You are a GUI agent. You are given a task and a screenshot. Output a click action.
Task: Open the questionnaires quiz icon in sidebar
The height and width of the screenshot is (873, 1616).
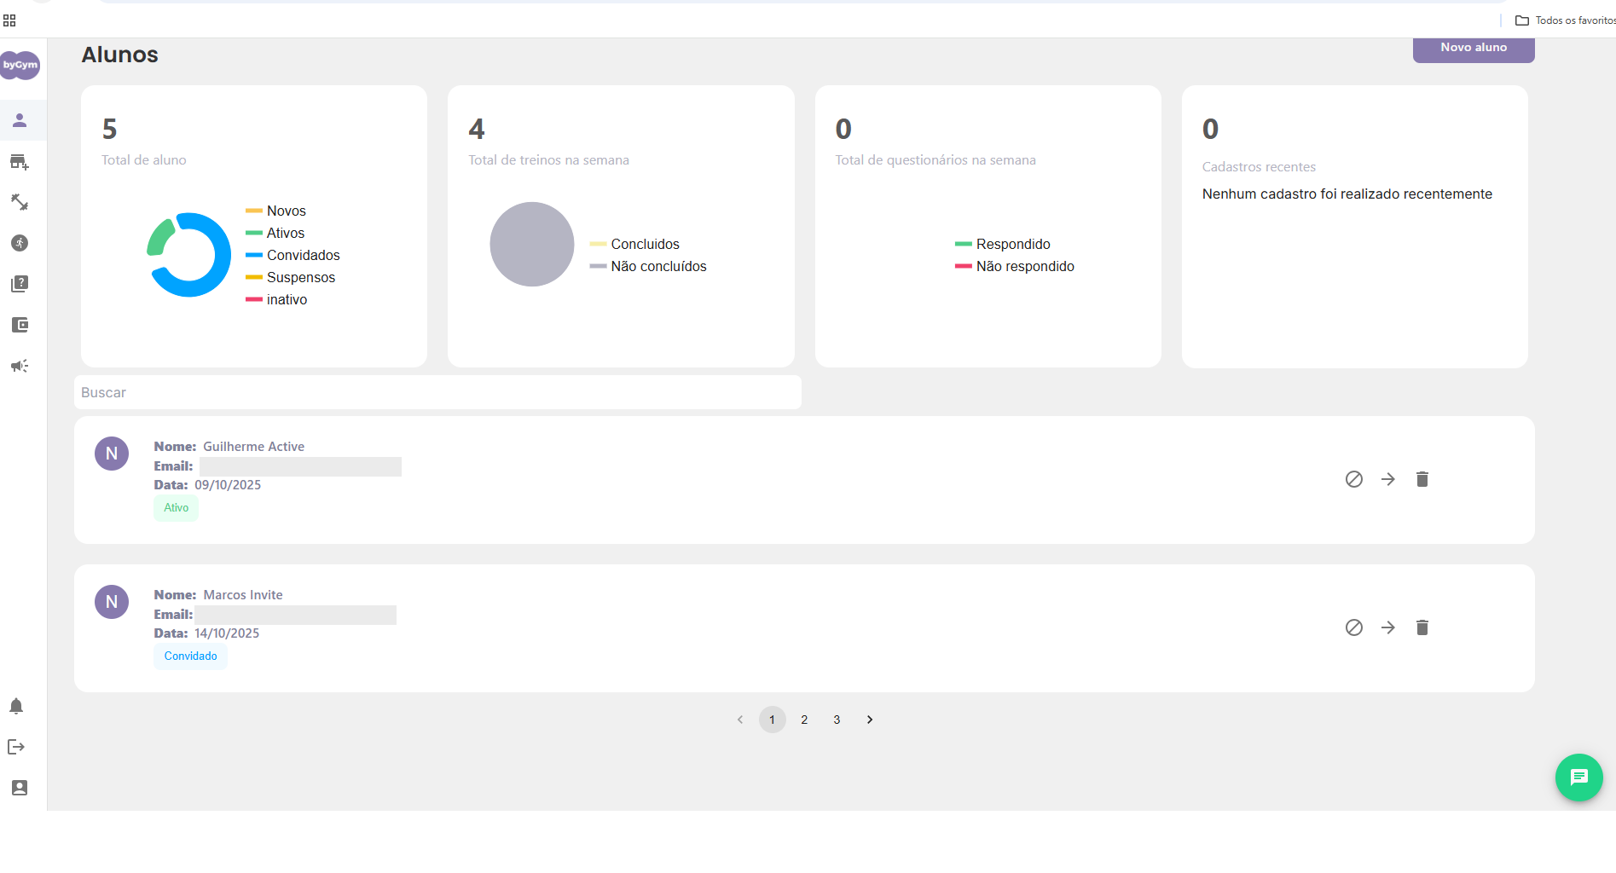[x=20, y=284]
